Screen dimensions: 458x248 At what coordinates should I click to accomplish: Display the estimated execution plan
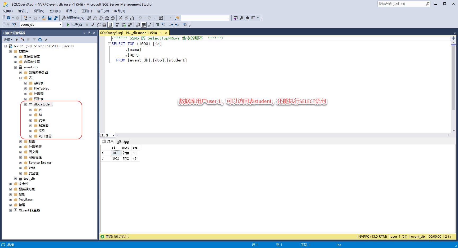pyautogui.click(x=99, y=25)
